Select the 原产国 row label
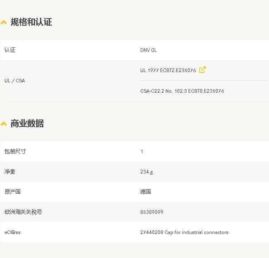The image size is (269, 258). pyautogui.click(x=12, y=192)
